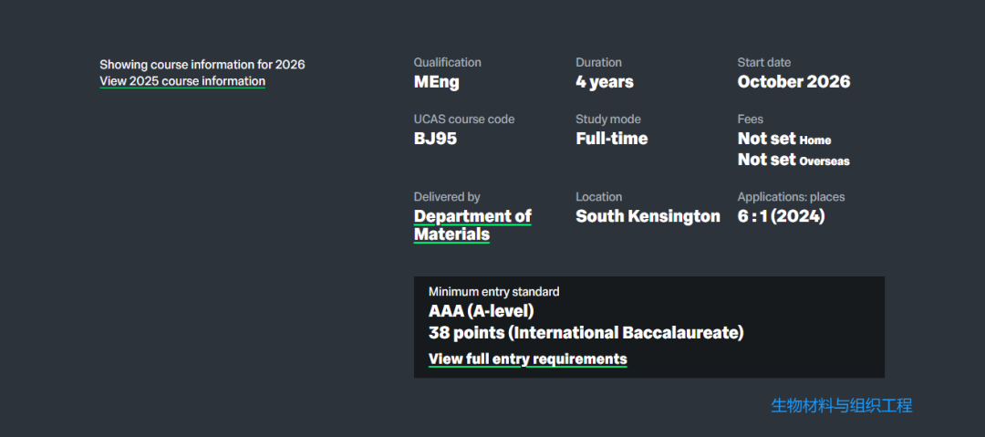Open the View 2025 course information link

click(x=182, y=81)
